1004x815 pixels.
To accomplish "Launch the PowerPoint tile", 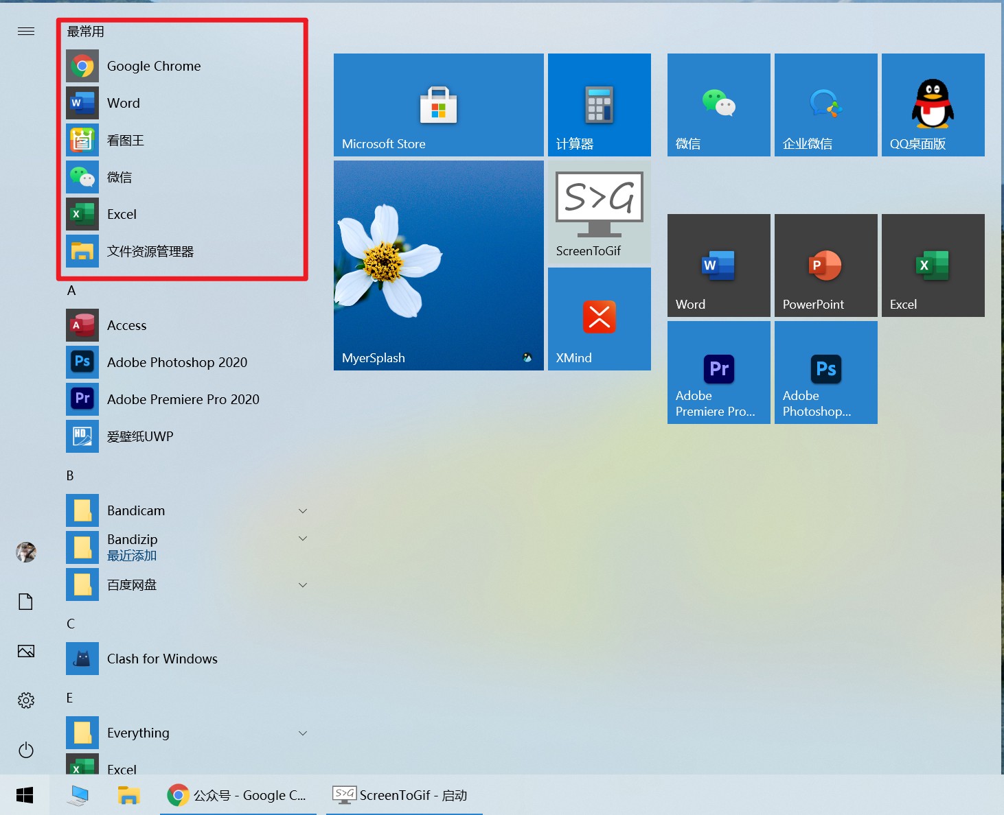I will [x=826, y=265].
